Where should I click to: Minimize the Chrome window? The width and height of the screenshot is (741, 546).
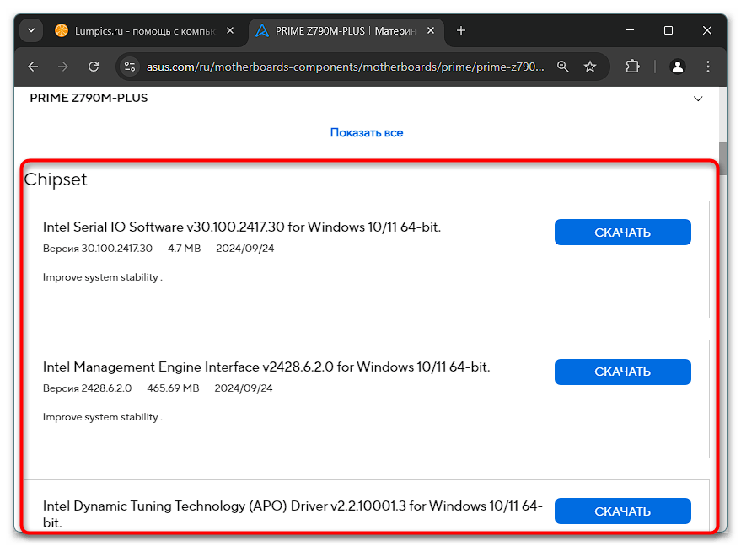(630, 30)
